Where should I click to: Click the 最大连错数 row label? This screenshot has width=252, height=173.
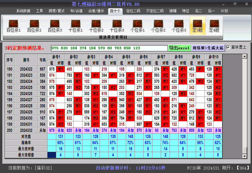tap(26, 155)
